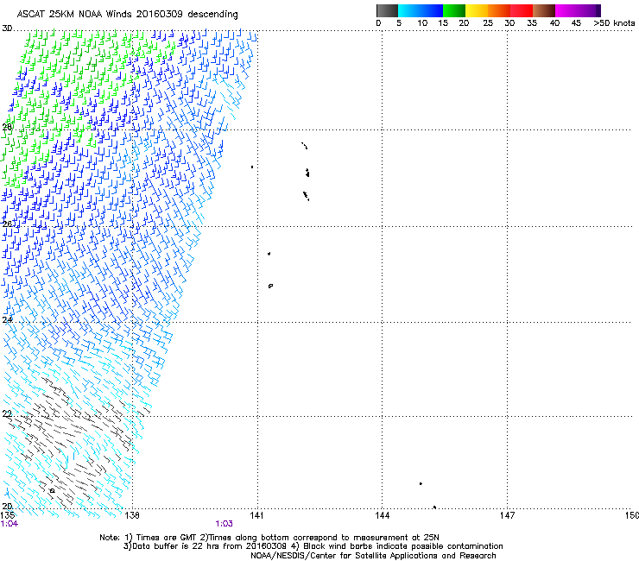Click the "10" legend value under the color bar

(x=422, y=23)
